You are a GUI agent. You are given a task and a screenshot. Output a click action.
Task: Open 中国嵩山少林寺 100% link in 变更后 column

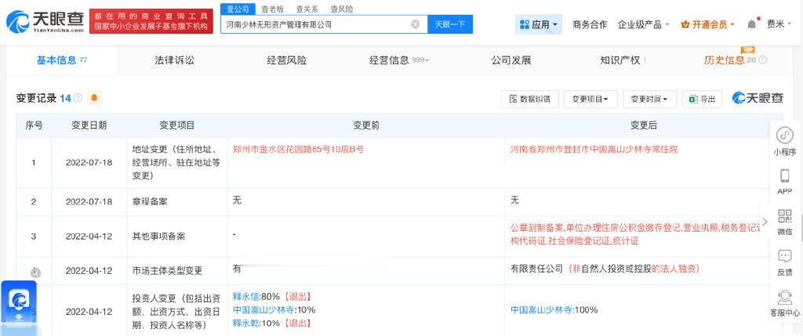tap(541, 310)
